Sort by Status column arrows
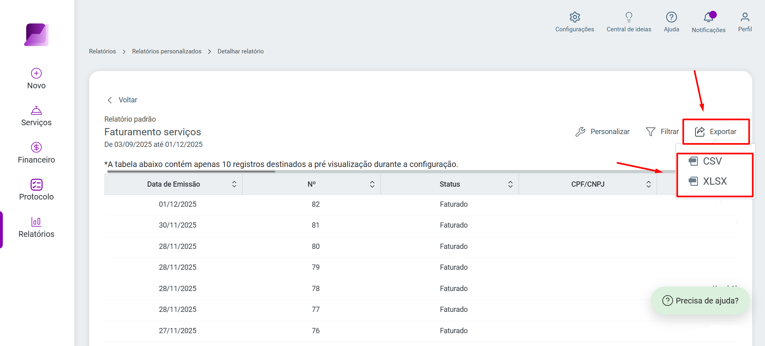Screen dimensions: 765x346 tap(510, 184)
